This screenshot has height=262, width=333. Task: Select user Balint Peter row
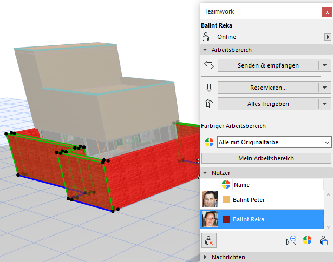tap(262, 199)
